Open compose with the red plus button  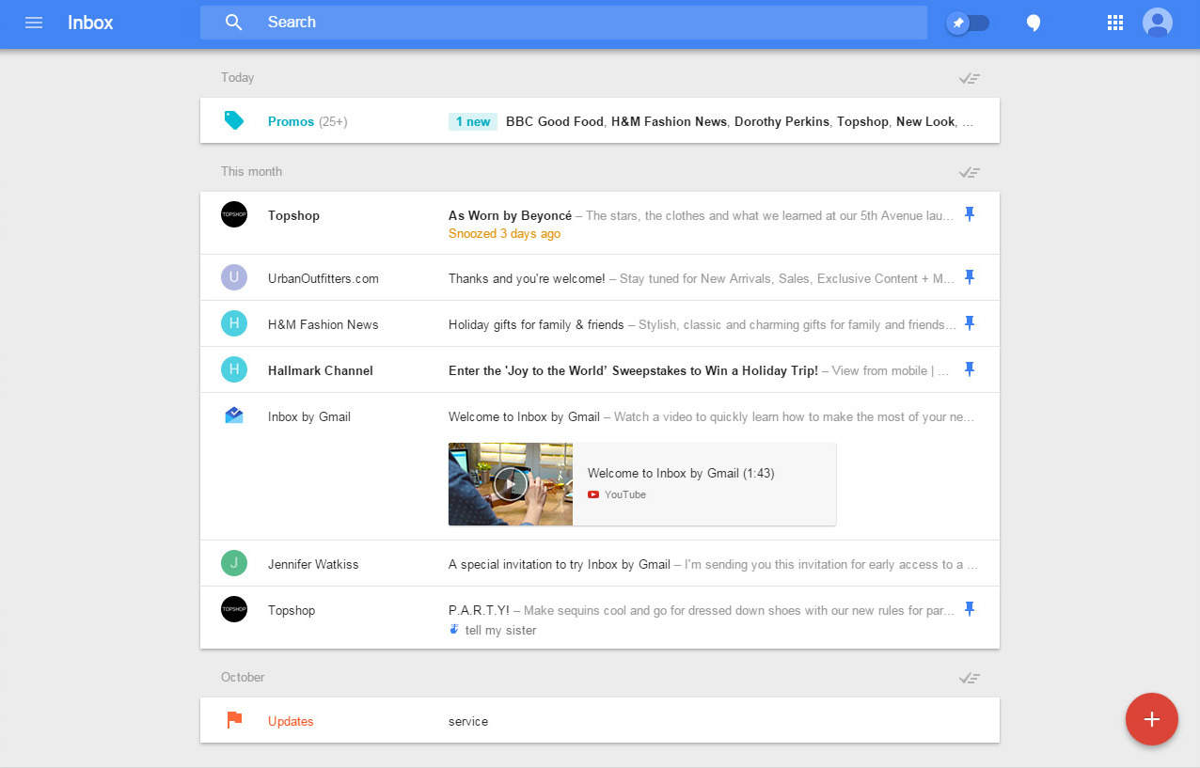click(x=1151, y=719)
